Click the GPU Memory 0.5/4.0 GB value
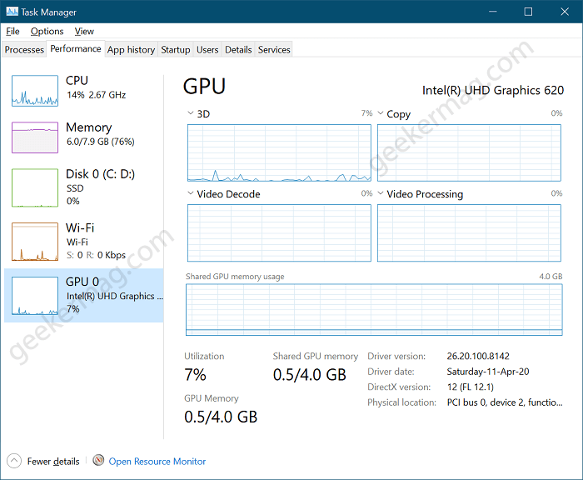Screen dimensions: 583x480 pyautogui.click(x=221, y=417)
